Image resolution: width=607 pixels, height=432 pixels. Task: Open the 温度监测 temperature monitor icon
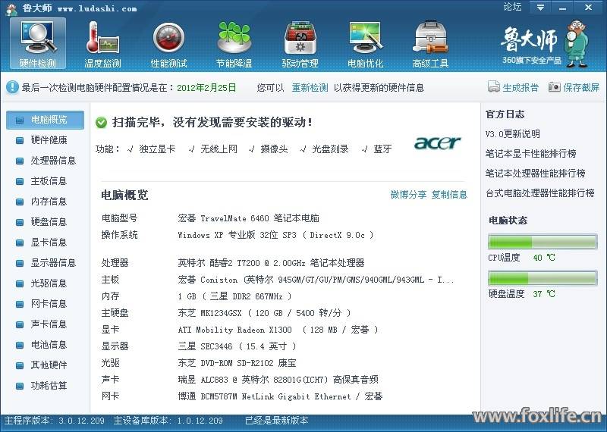pyautogui.click(x=102, y=38)
